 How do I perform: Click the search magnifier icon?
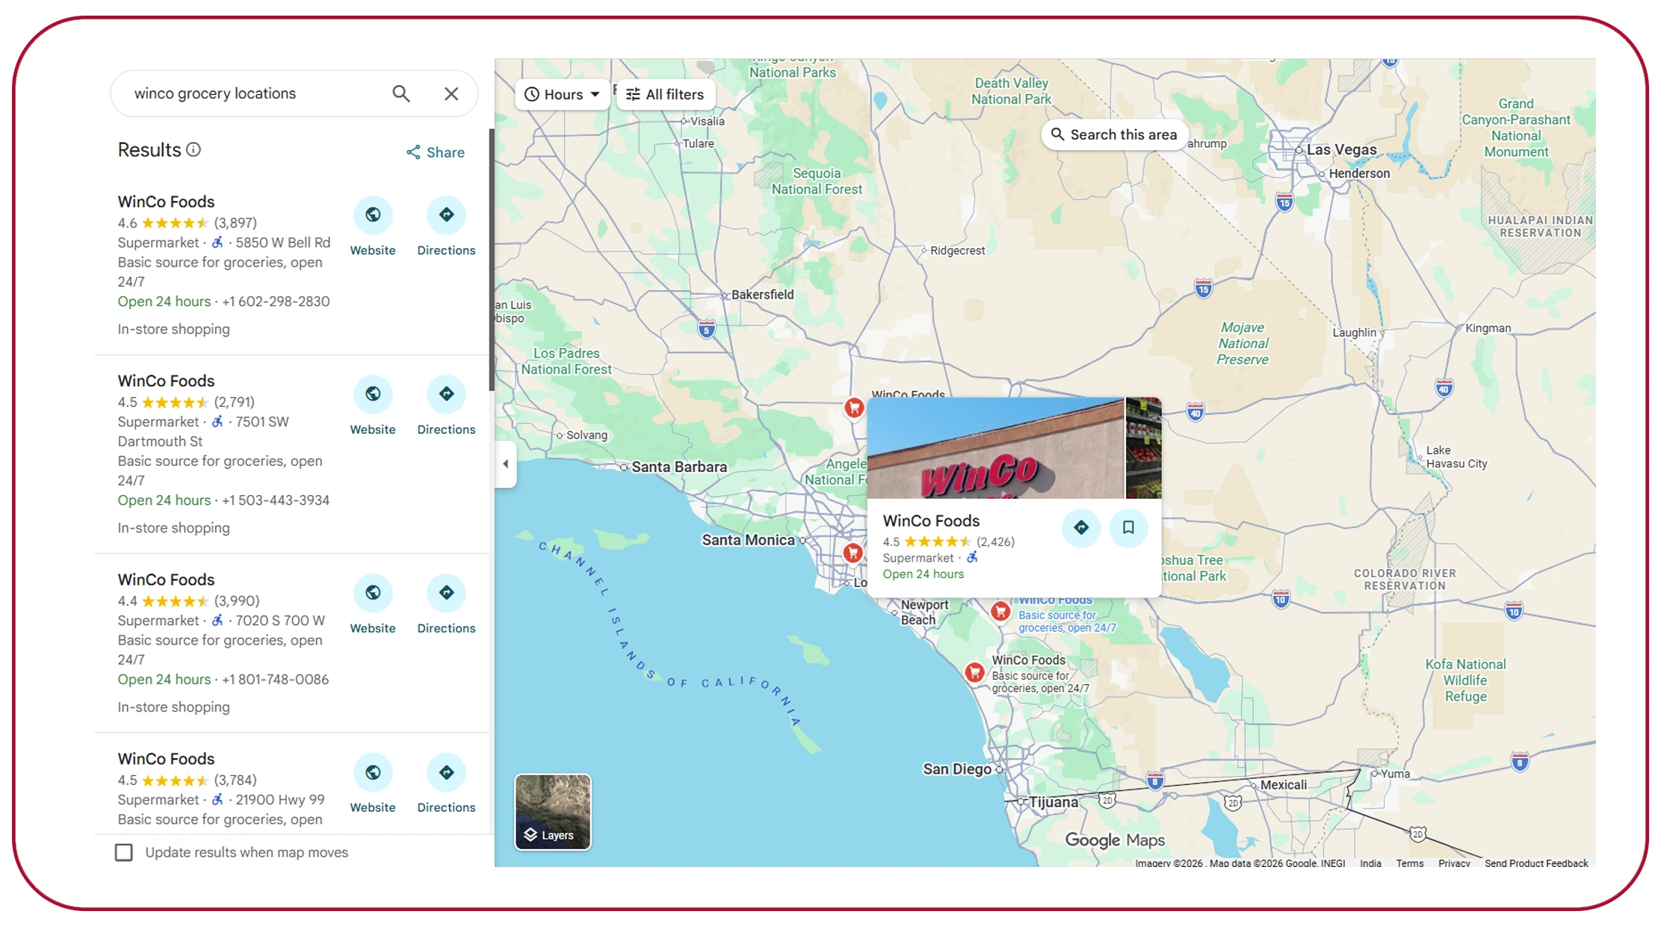[401, 93]
